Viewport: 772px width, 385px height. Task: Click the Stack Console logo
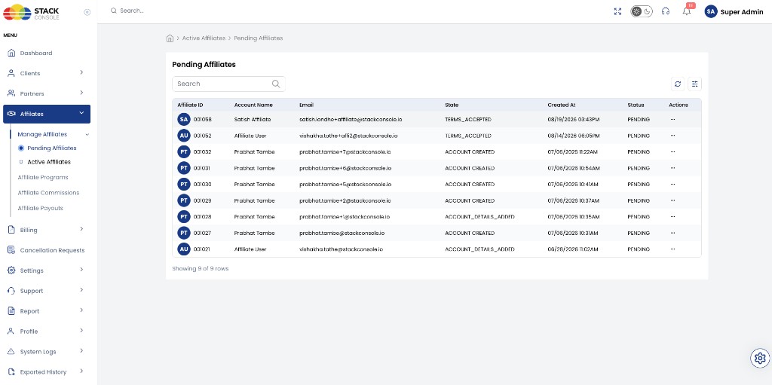[32, 12]
